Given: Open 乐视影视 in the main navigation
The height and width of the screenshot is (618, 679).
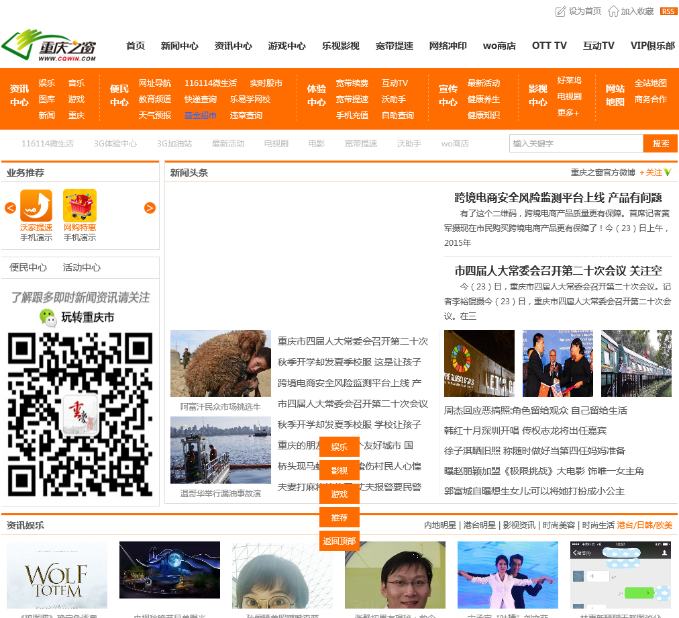Looking at the screenshot, I should point(340,46).
